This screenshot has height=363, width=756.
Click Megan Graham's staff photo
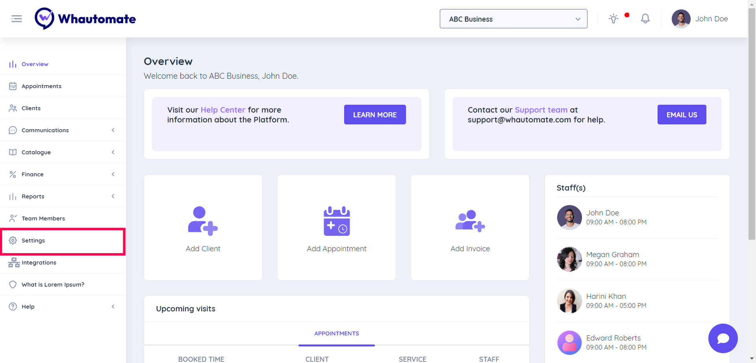pyautogui.click(x=569, y=259)
